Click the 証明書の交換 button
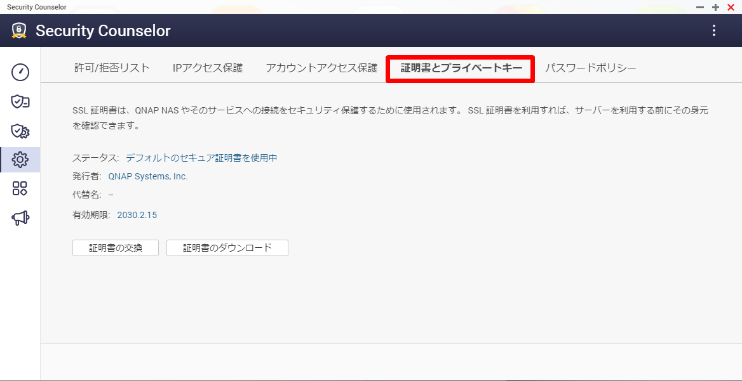The height and width of the screenshot is (381, 742). (x=116, y=248)
